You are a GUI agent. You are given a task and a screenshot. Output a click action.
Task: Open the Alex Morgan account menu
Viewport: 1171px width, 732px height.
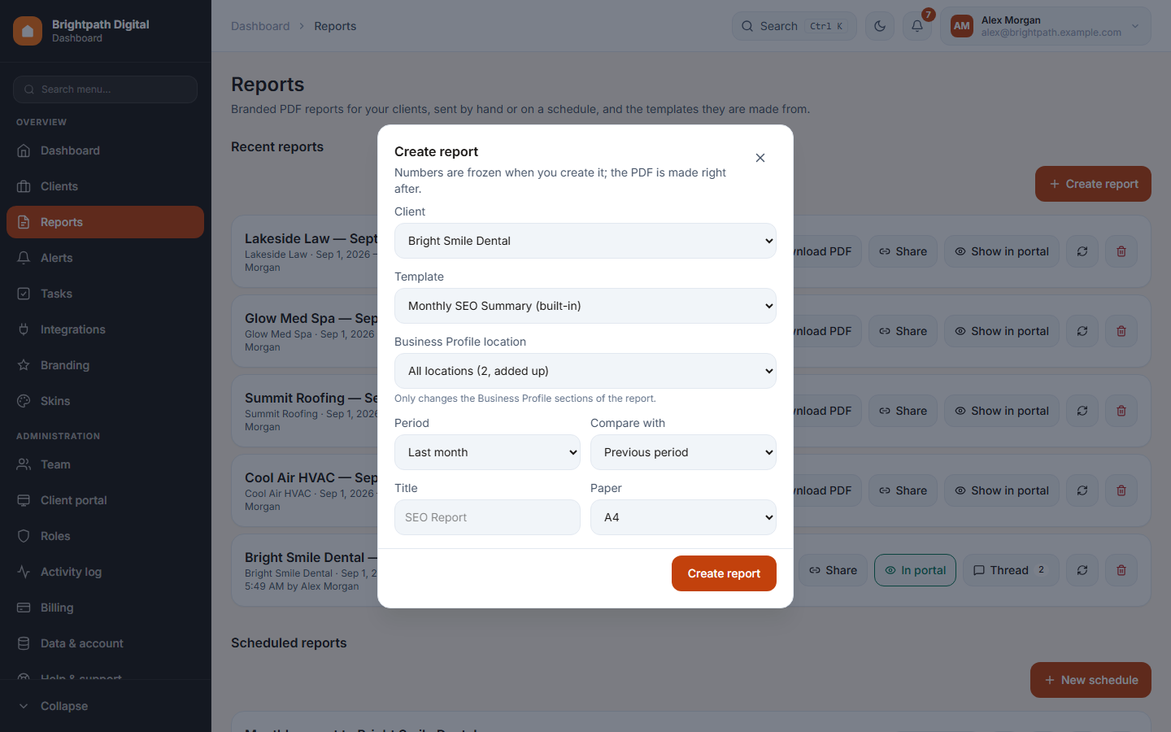point(1046,26)
